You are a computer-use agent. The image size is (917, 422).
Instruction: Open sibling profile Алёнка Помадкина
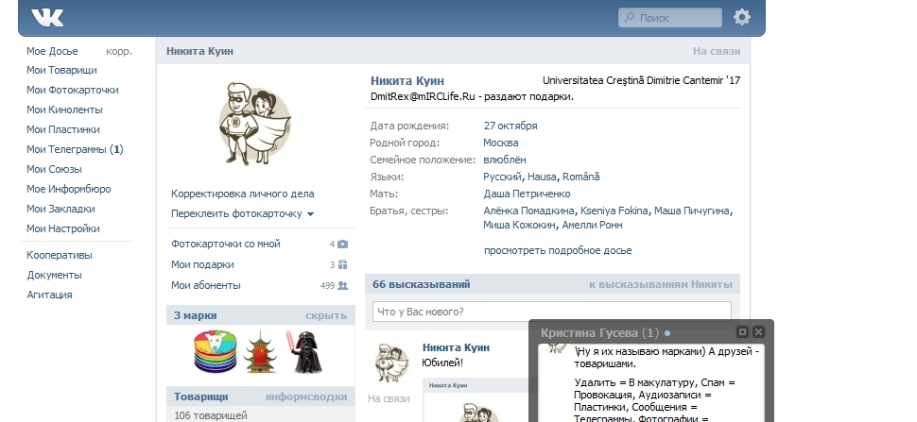coord(529,211)
